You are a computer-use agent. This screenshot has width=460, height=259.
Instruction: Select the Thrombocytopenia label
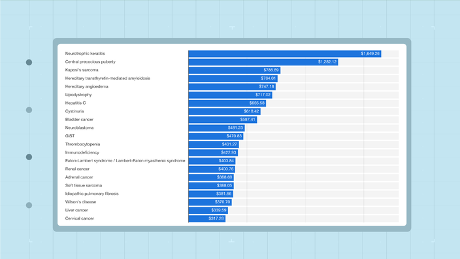point(82,144)
